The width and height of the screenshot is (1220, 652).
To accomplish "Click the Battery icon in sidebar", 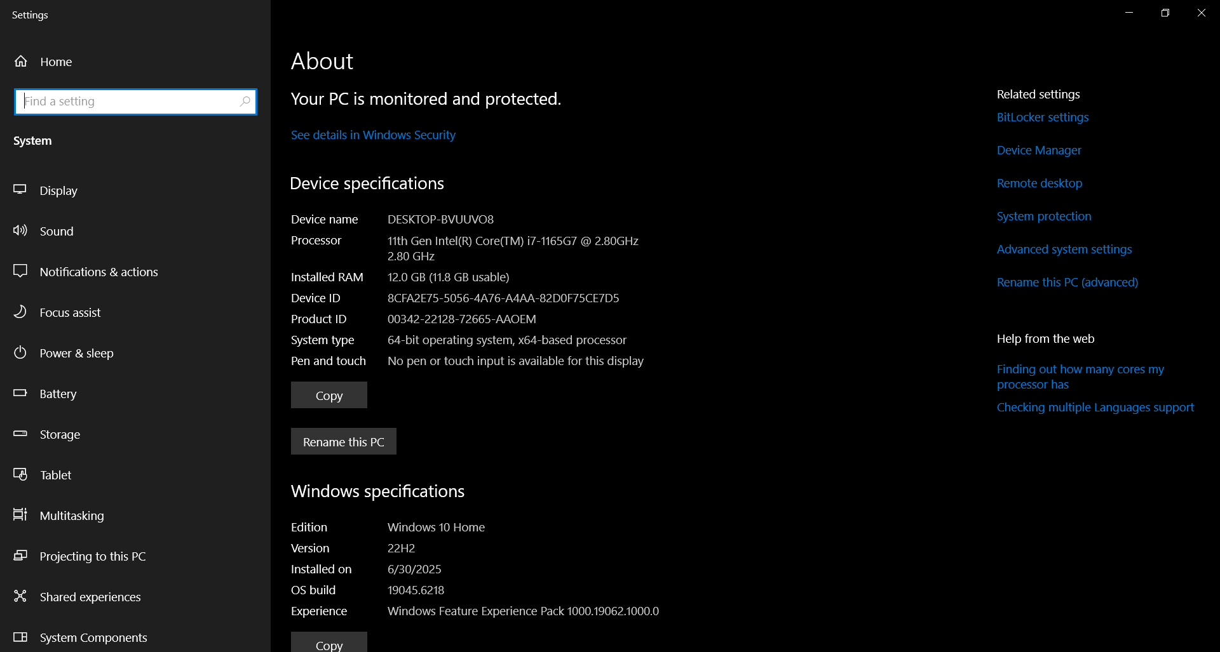I will click(20, 393).
